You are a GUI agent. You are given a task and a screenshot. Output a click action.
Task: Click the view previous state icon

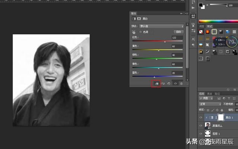(163, 84)
